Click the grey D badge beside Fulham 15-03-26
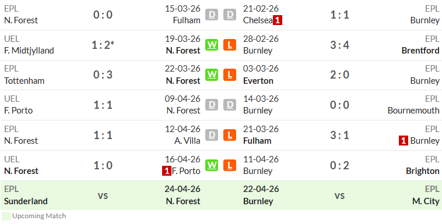442x224 pixels. pos(212,15)
